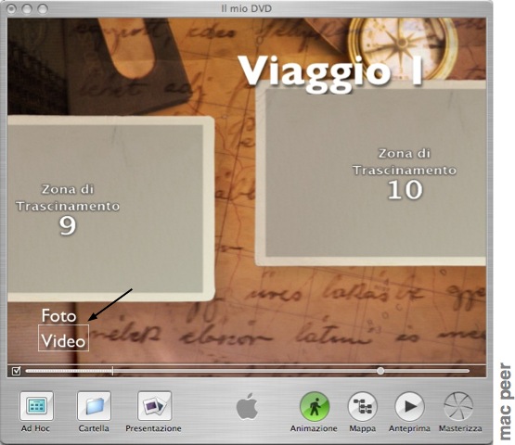
Task: Add a Presentazione slideshow
Action: pyautogui.click(x=154, y=406)
